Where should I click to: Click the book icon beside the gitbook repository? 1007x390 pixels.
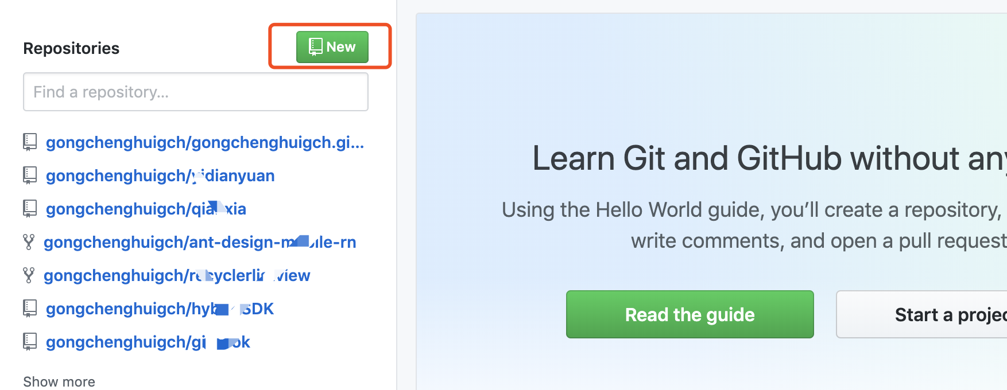29,341
